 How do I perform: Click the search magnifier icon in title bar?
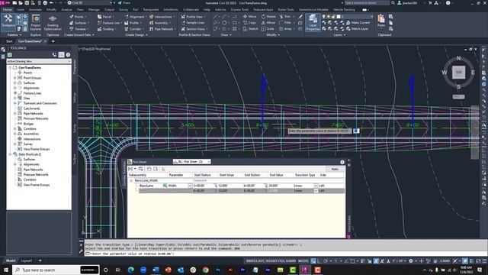click(393, 3)
